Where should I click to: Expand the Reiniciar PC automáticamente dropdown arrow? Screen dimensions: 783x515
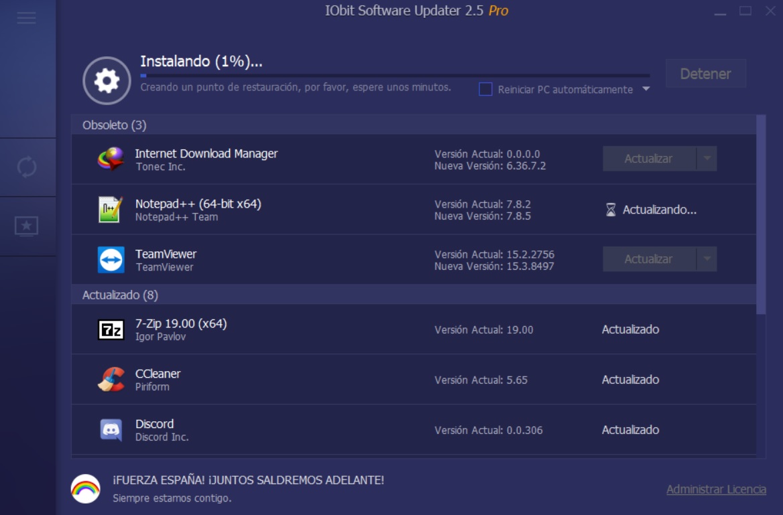(x=646, y=89)
